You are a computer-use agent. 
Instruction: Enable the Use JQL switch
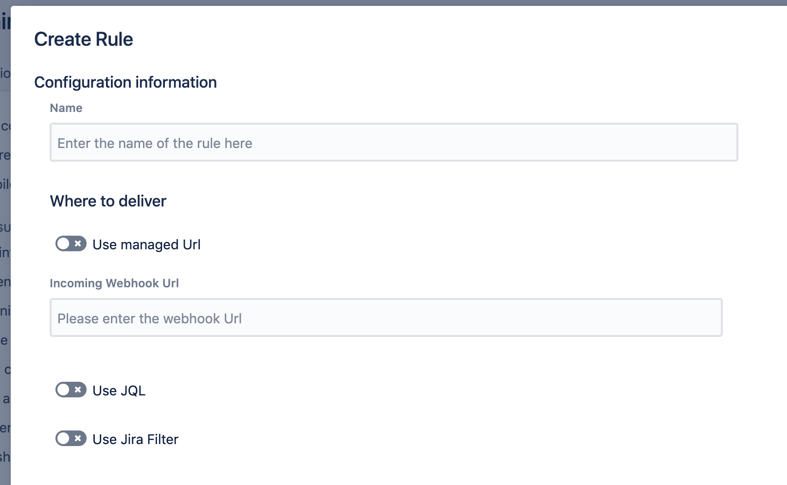tap(71, 390)
